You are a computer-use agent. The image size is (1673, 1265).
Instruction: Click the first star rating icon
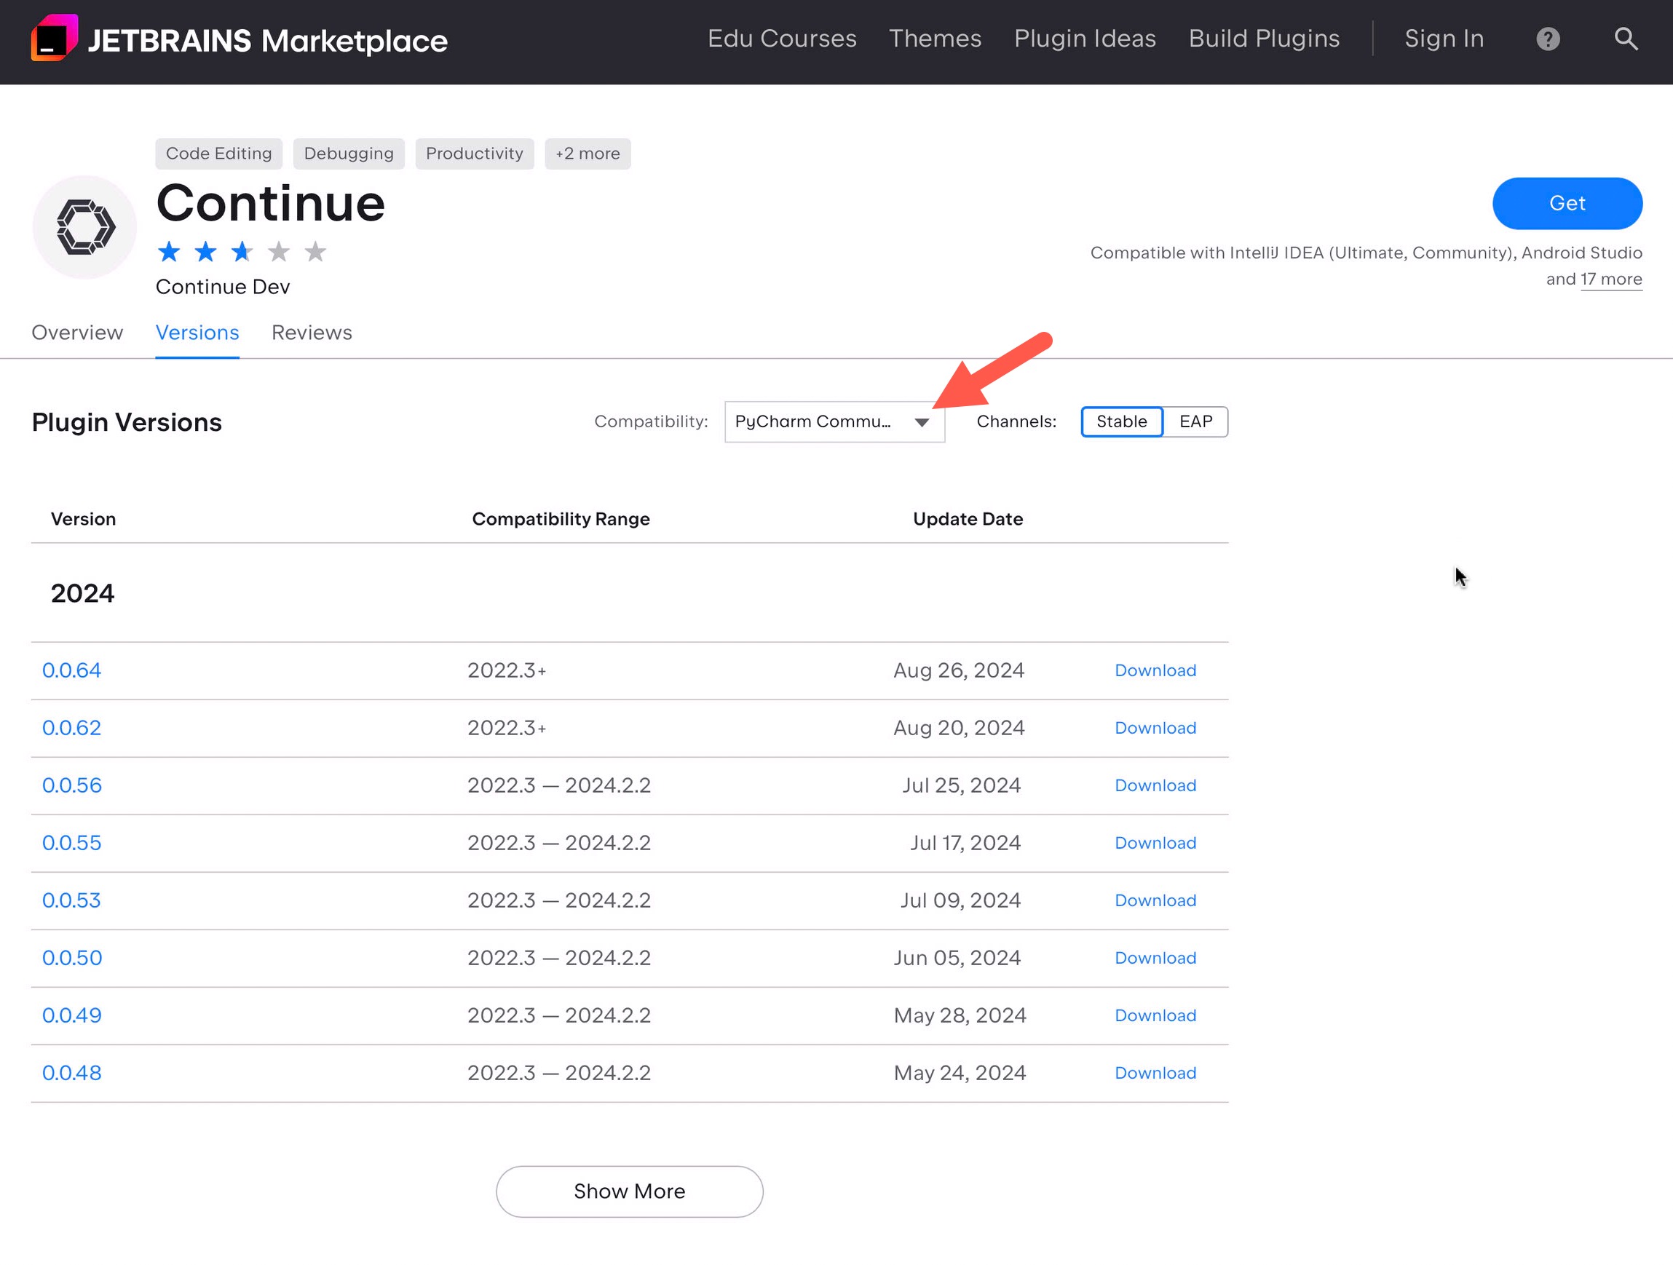pyautogui.click(x=169, y=251)
